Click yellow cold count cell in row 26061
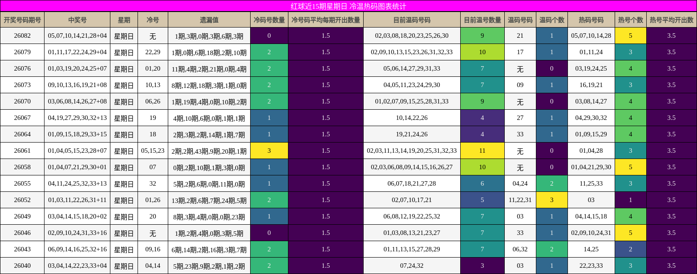Viewport: 697px width, 274px height. pos(269,151)
